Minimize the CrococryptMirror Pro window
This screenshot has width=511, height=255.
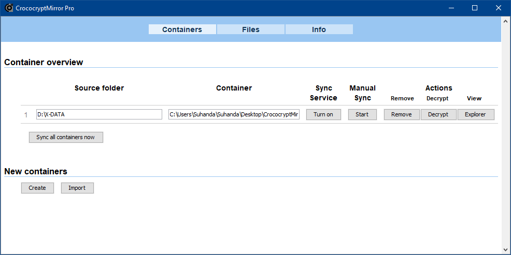pos(451,8)
